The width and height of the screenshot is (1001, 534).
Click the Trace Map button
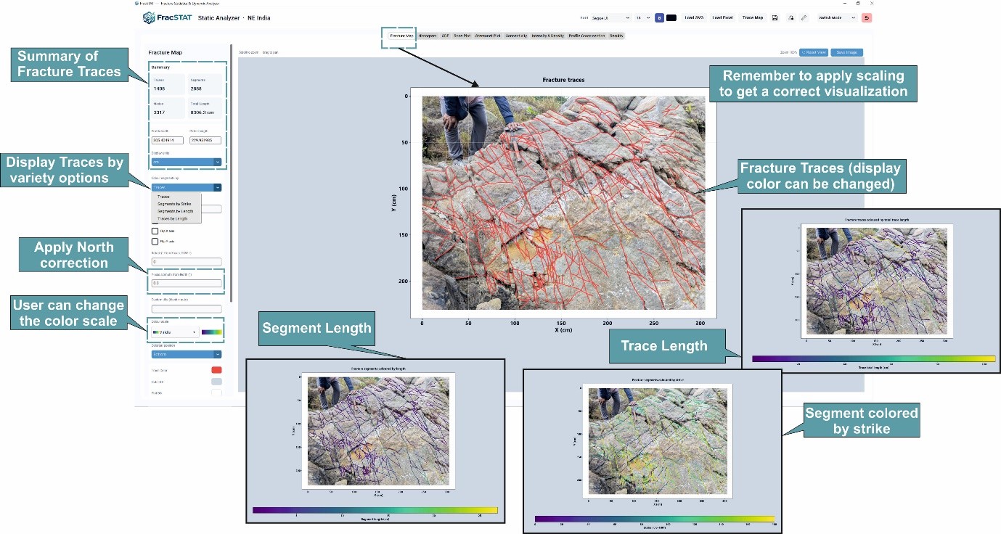pyautogui.click(x=753, y=17)
